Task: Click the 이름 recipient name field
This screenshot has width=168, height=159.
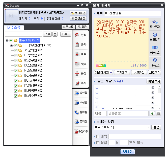Action: (x=100, y=113)
